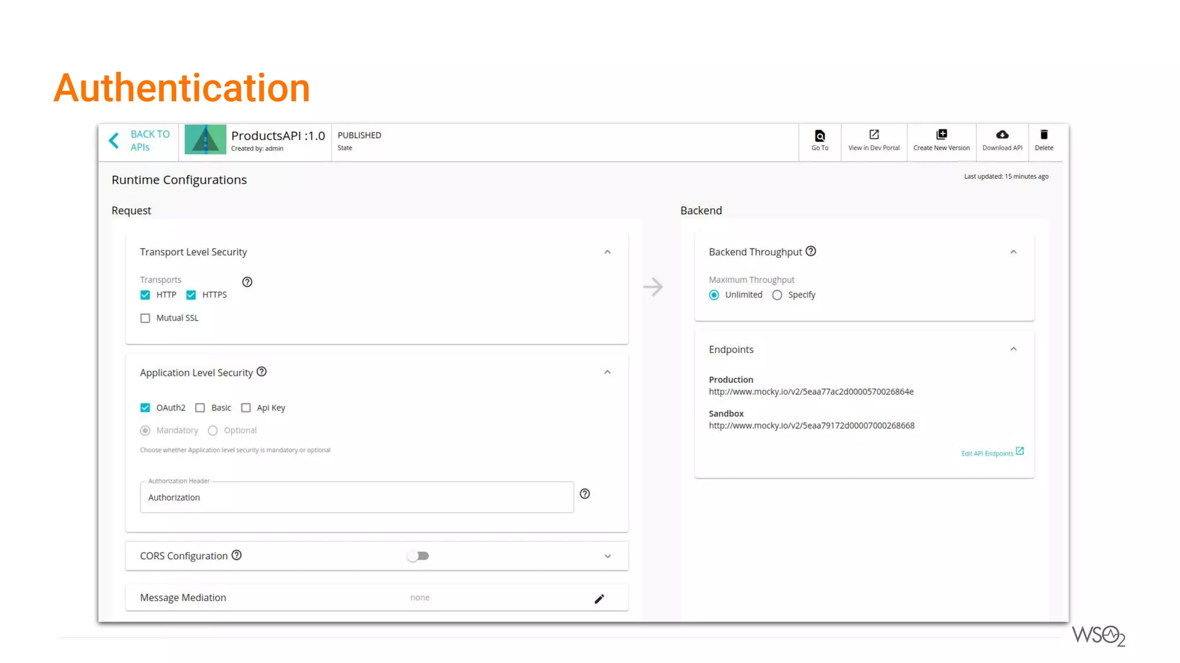Click the Message Mediation pencil edit icon

[x=599, y=599]
